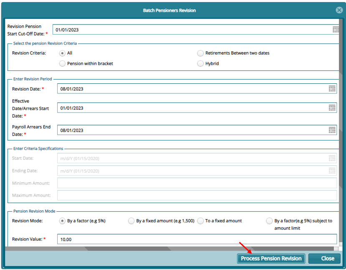This screenshot has width=346, height=270.
Task: Click the Effective Date/Arrears Start Date field
Action: pos(192,108)
